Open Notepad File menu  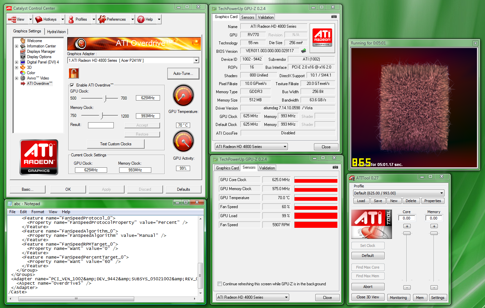[x=12, y=212]
